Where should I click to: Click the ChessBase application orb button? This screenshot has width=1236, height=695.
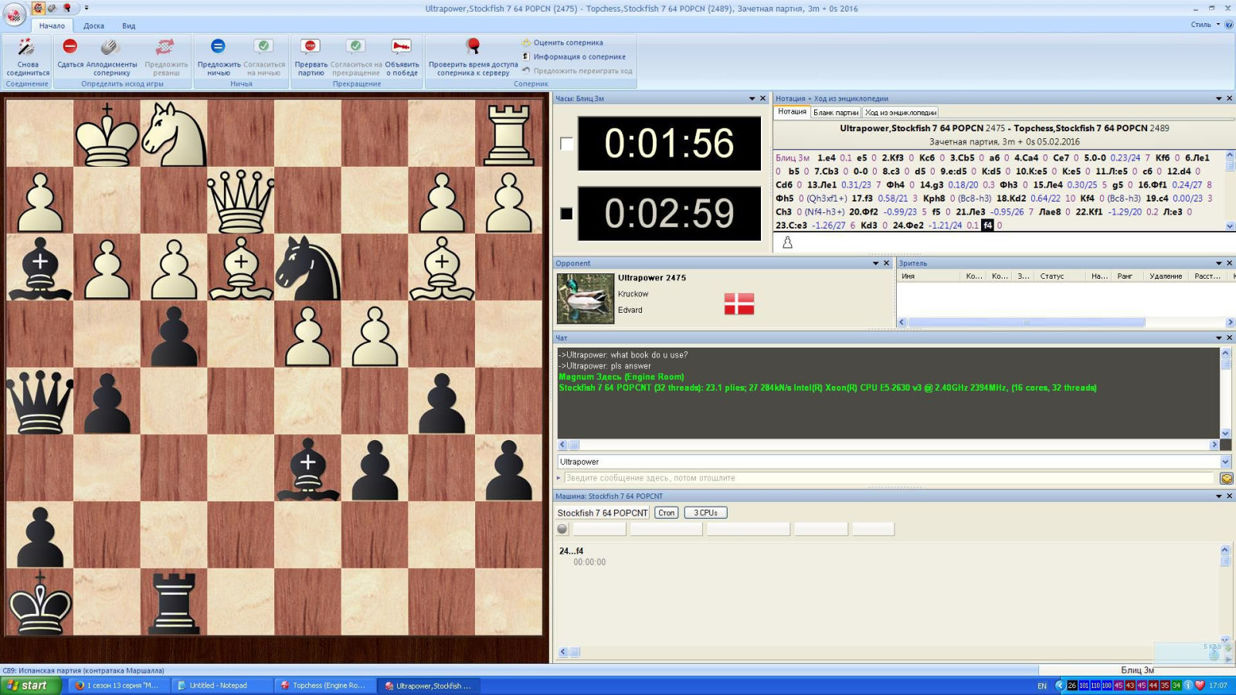pyautogui.click(x=13, y=14)
